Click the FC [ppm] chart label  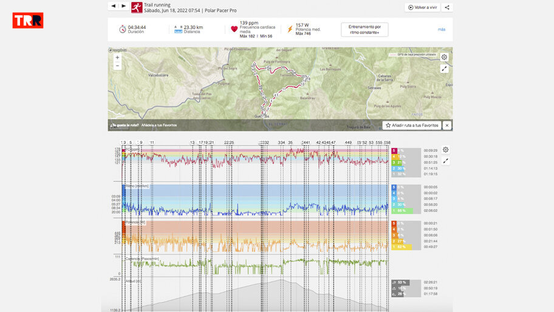point(133,150)
